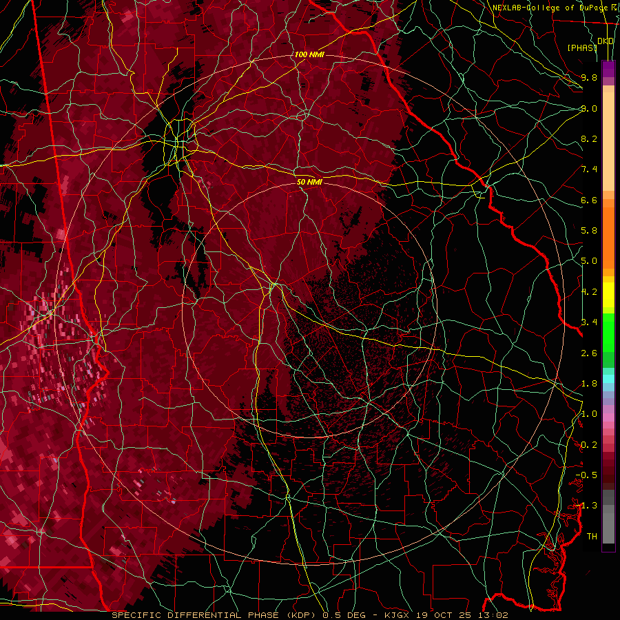620x620 pixels.
Task: Click the NEXLAB-College of DuPage label
Action: pyautogui.click(x=552, y=8)
